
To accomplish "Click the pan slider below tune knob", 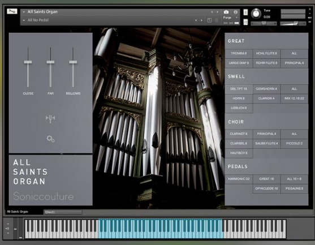I will pos(264,24).
